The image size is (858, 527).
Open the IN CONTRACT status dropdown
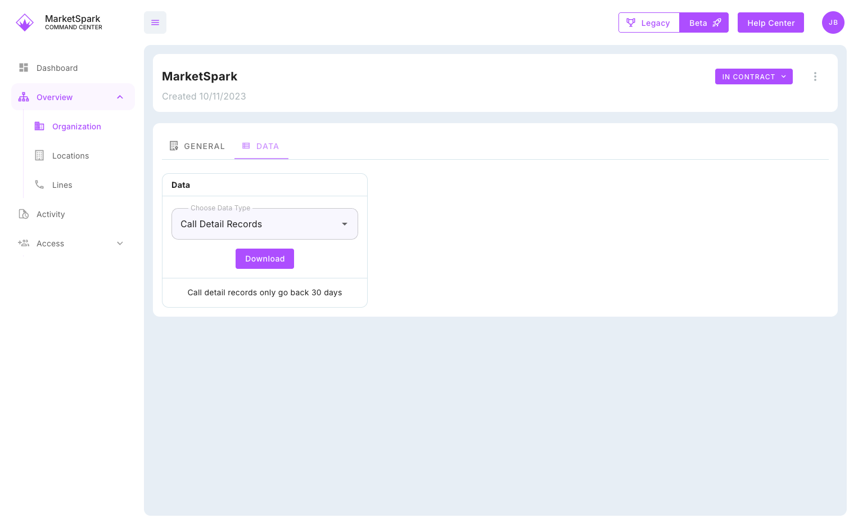[x=753, y=76]
